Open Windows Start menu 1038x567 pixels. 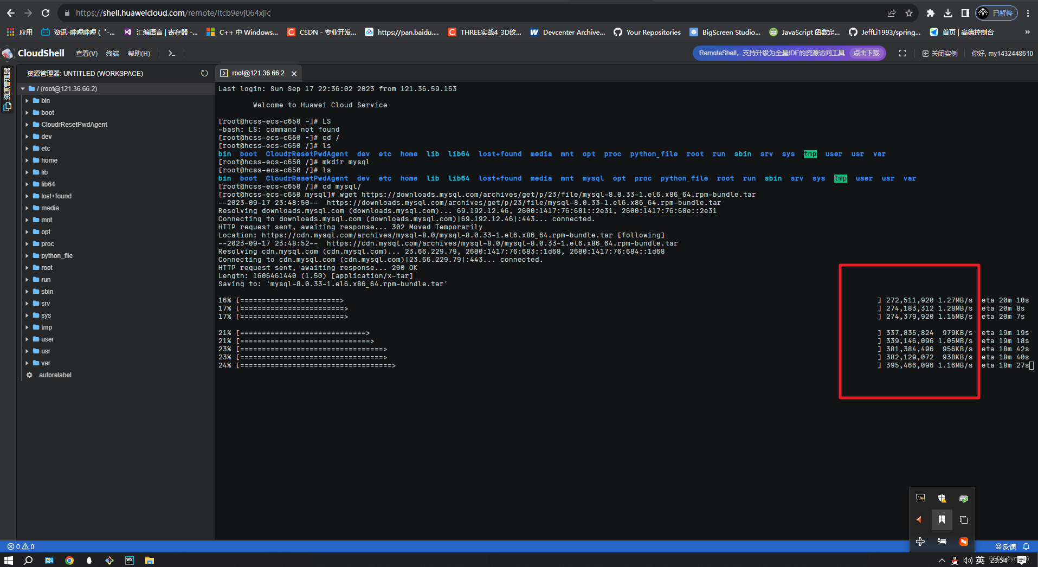tap(9, 560)
